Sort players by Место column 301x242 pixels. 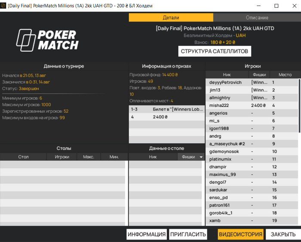click(x=285, y=75)
